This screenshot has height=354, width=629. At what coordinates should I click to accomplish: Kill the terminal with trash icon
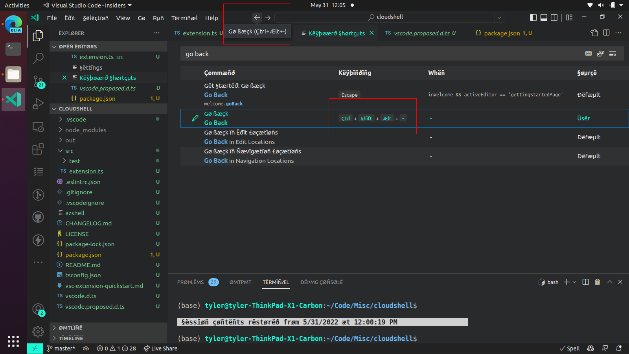pos(598,282)
